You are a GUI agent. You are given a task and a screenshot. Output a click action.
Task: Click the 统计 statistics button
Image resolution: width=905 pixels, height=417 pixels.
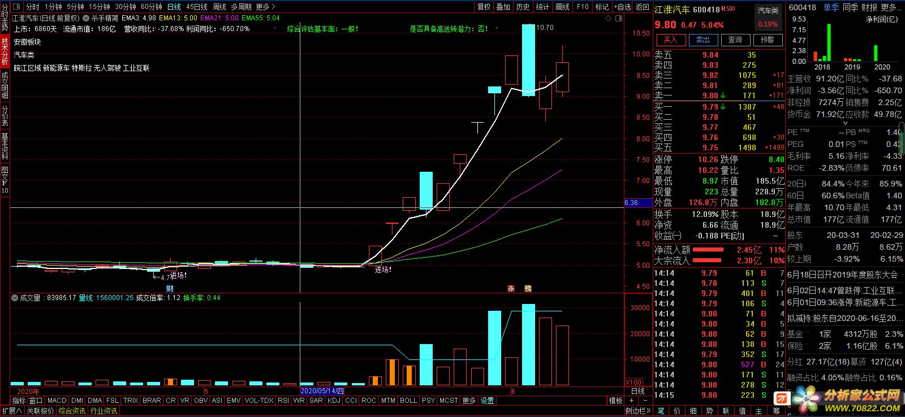[x=543, y=7]
